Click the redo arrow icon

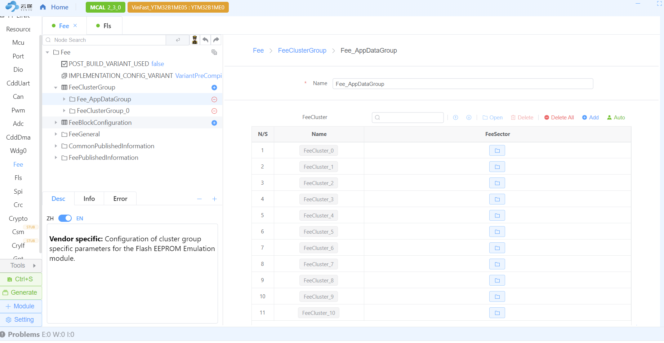click(x=216, y=40)
